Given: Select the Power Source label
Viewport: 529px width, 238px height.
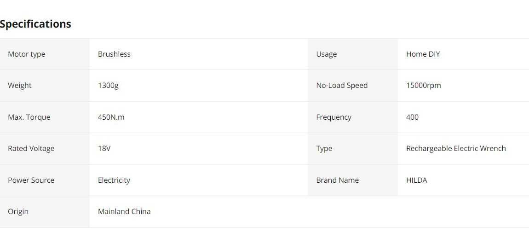Looking at the screenshot, I should coord(31,180).
